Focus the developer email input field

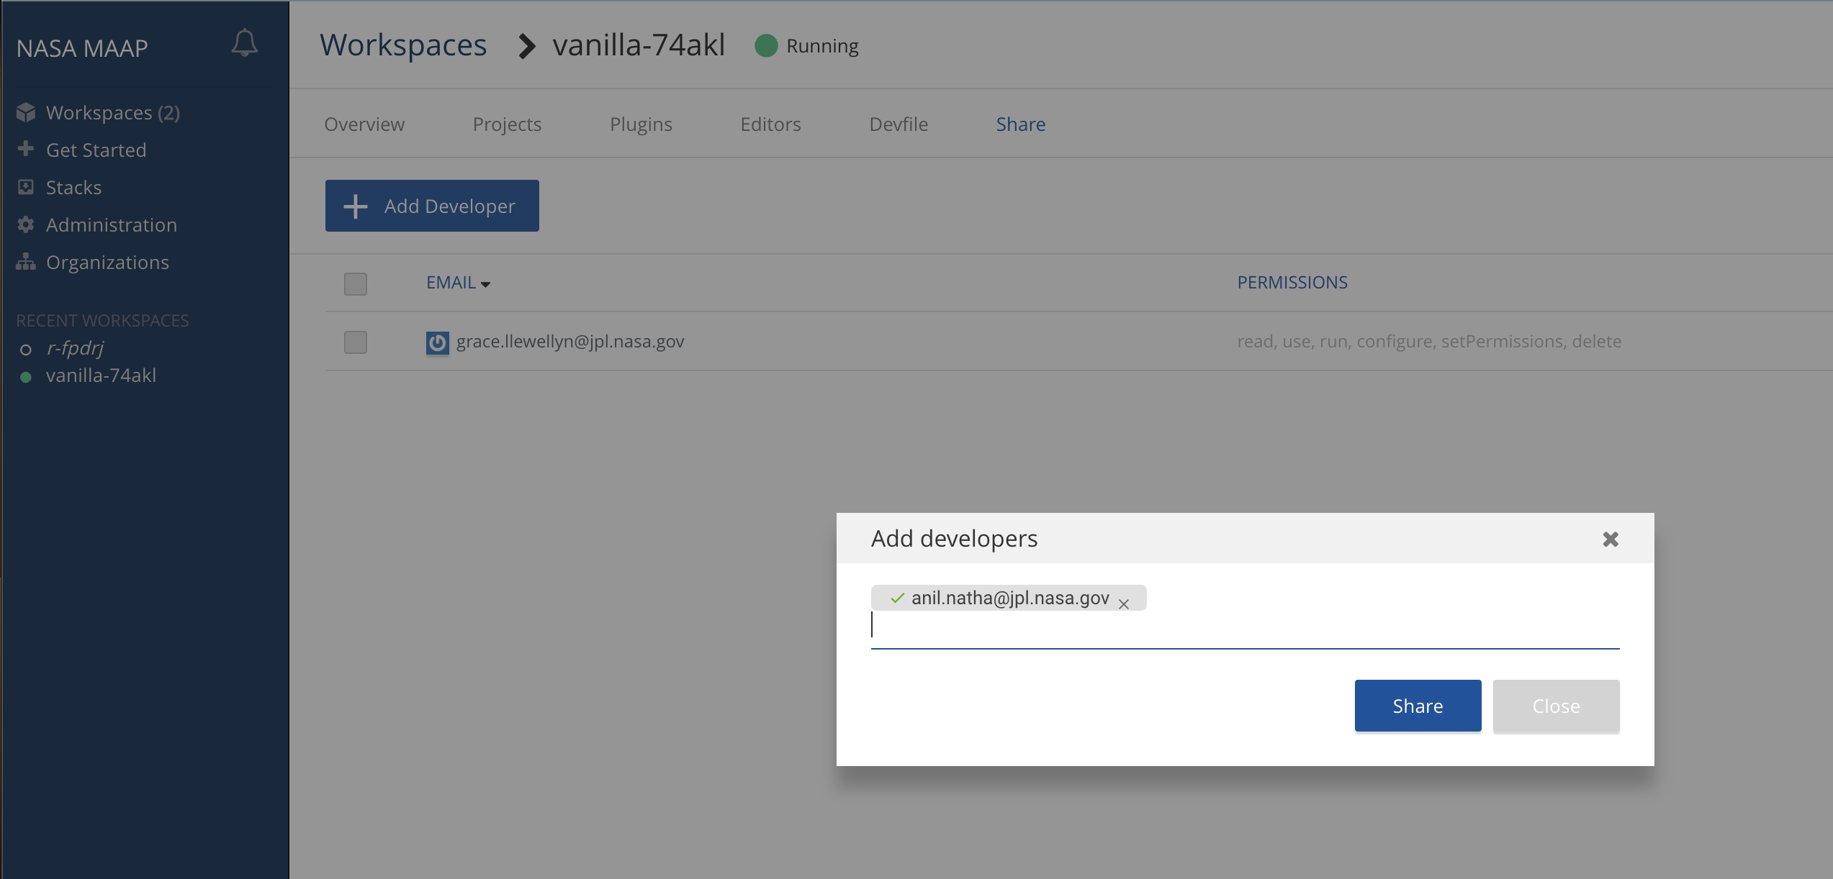pyautogui.click(x=1245, y=627)
